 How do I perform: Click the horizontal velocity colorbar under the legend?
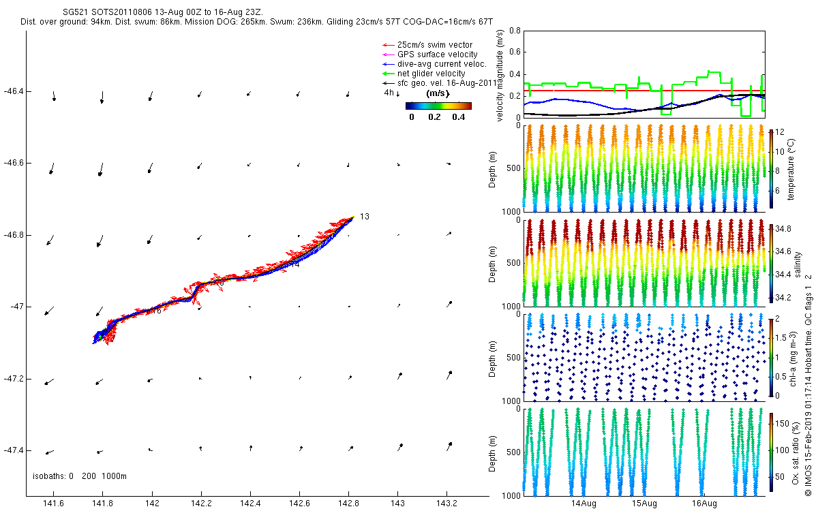[x=438, y=106]
